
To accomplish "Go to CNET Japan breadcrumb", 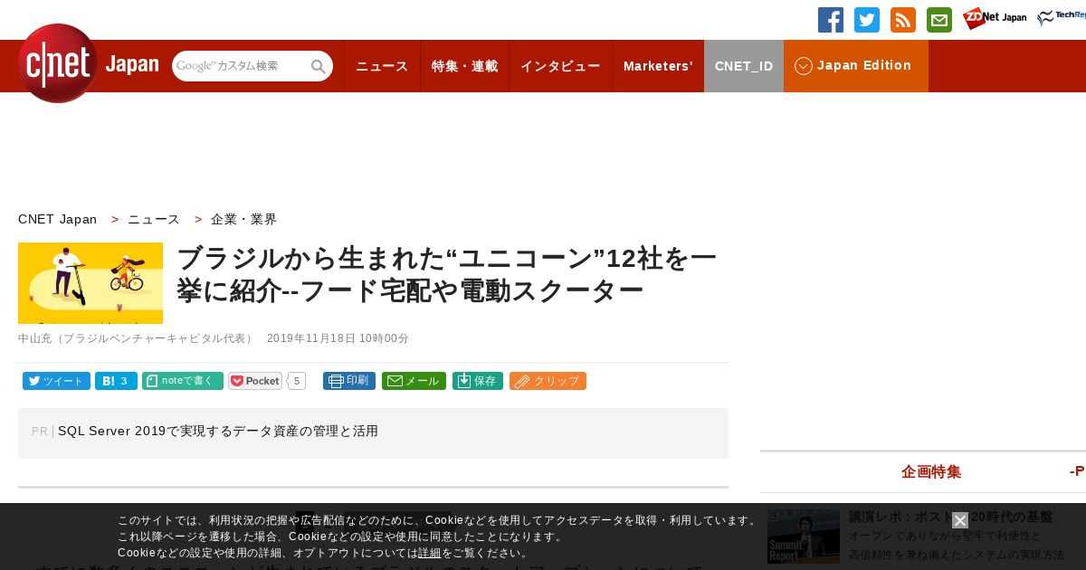I will [x=57, y=219].
